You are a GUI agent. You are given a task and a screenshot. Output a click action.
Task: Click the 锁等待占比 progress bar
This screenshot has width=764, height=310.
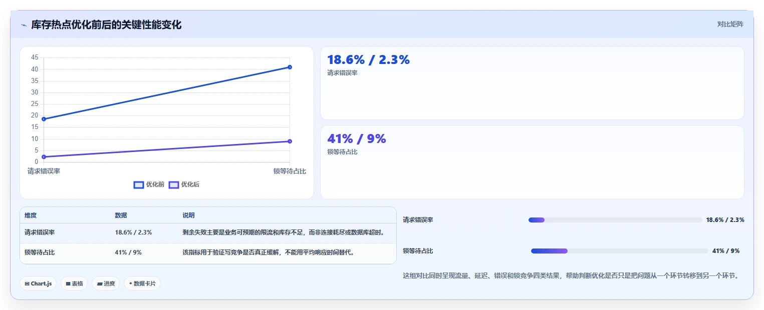pos(620,251)
